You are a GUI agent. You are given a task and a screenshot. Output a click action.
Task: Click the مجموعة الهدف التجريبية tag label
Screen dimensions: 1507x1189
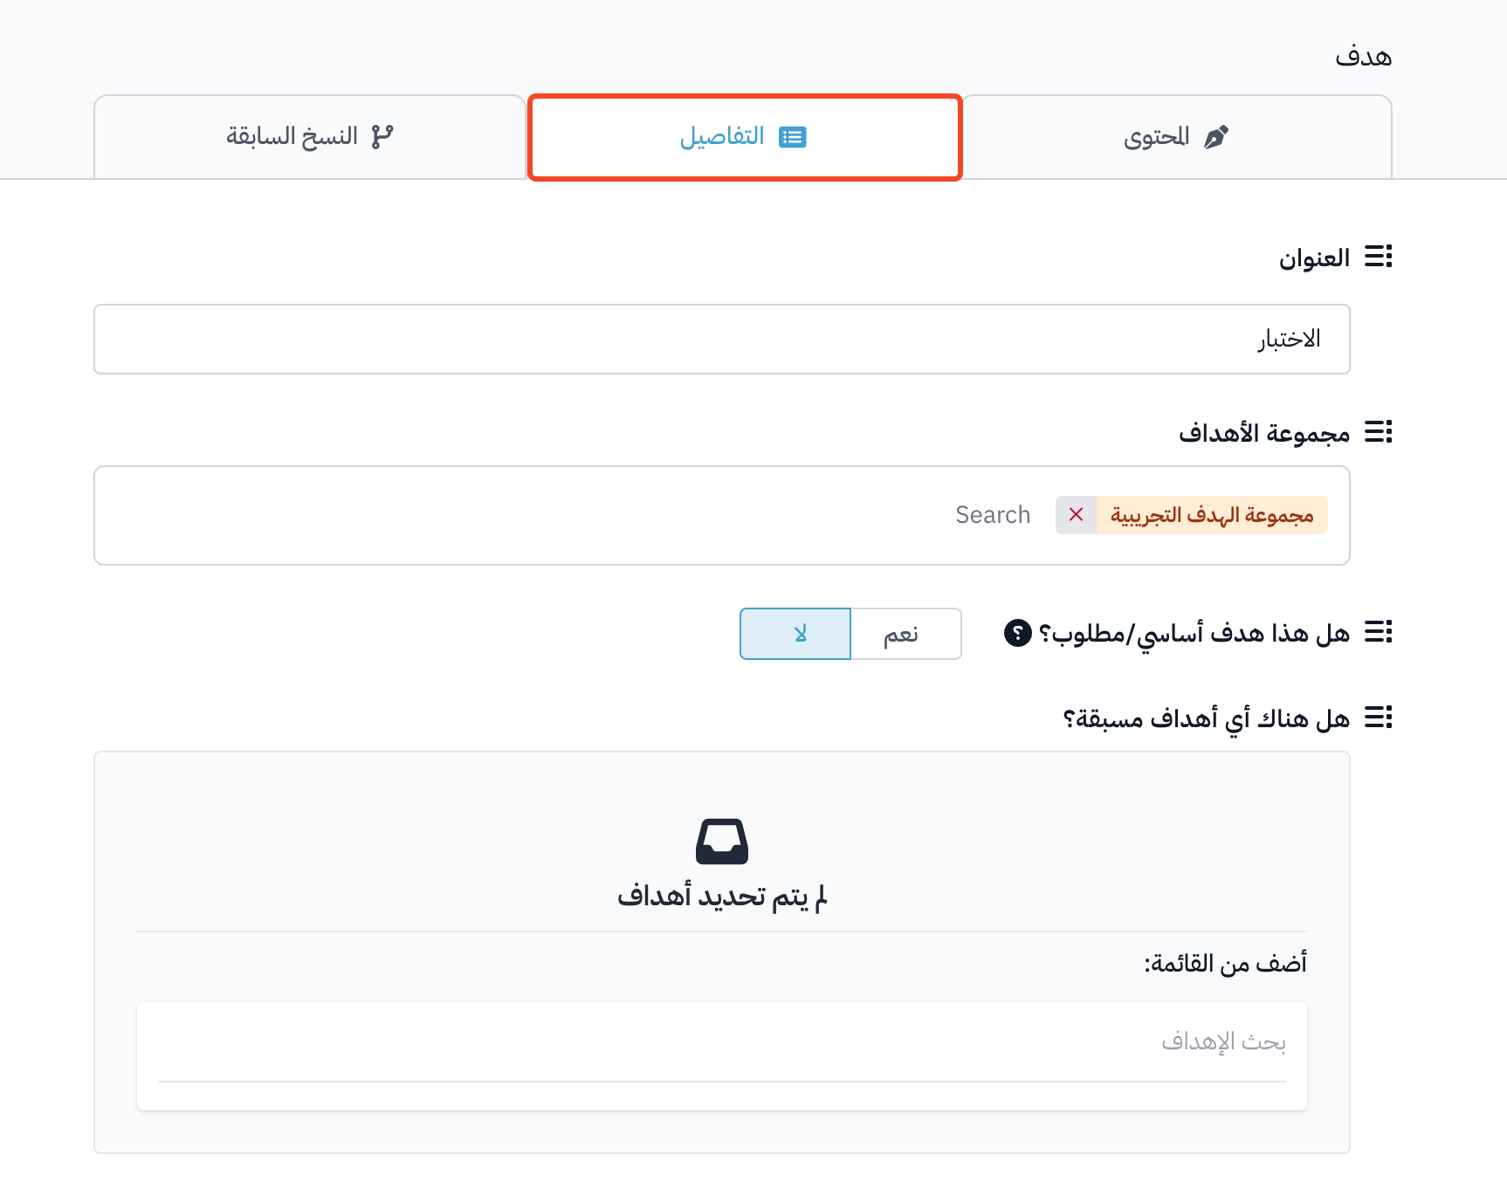pos(1212,515)
